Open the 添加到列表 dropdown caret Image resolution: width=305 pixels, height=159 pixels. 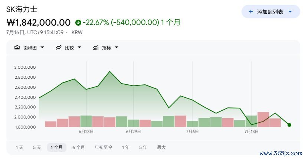point(290,12)
